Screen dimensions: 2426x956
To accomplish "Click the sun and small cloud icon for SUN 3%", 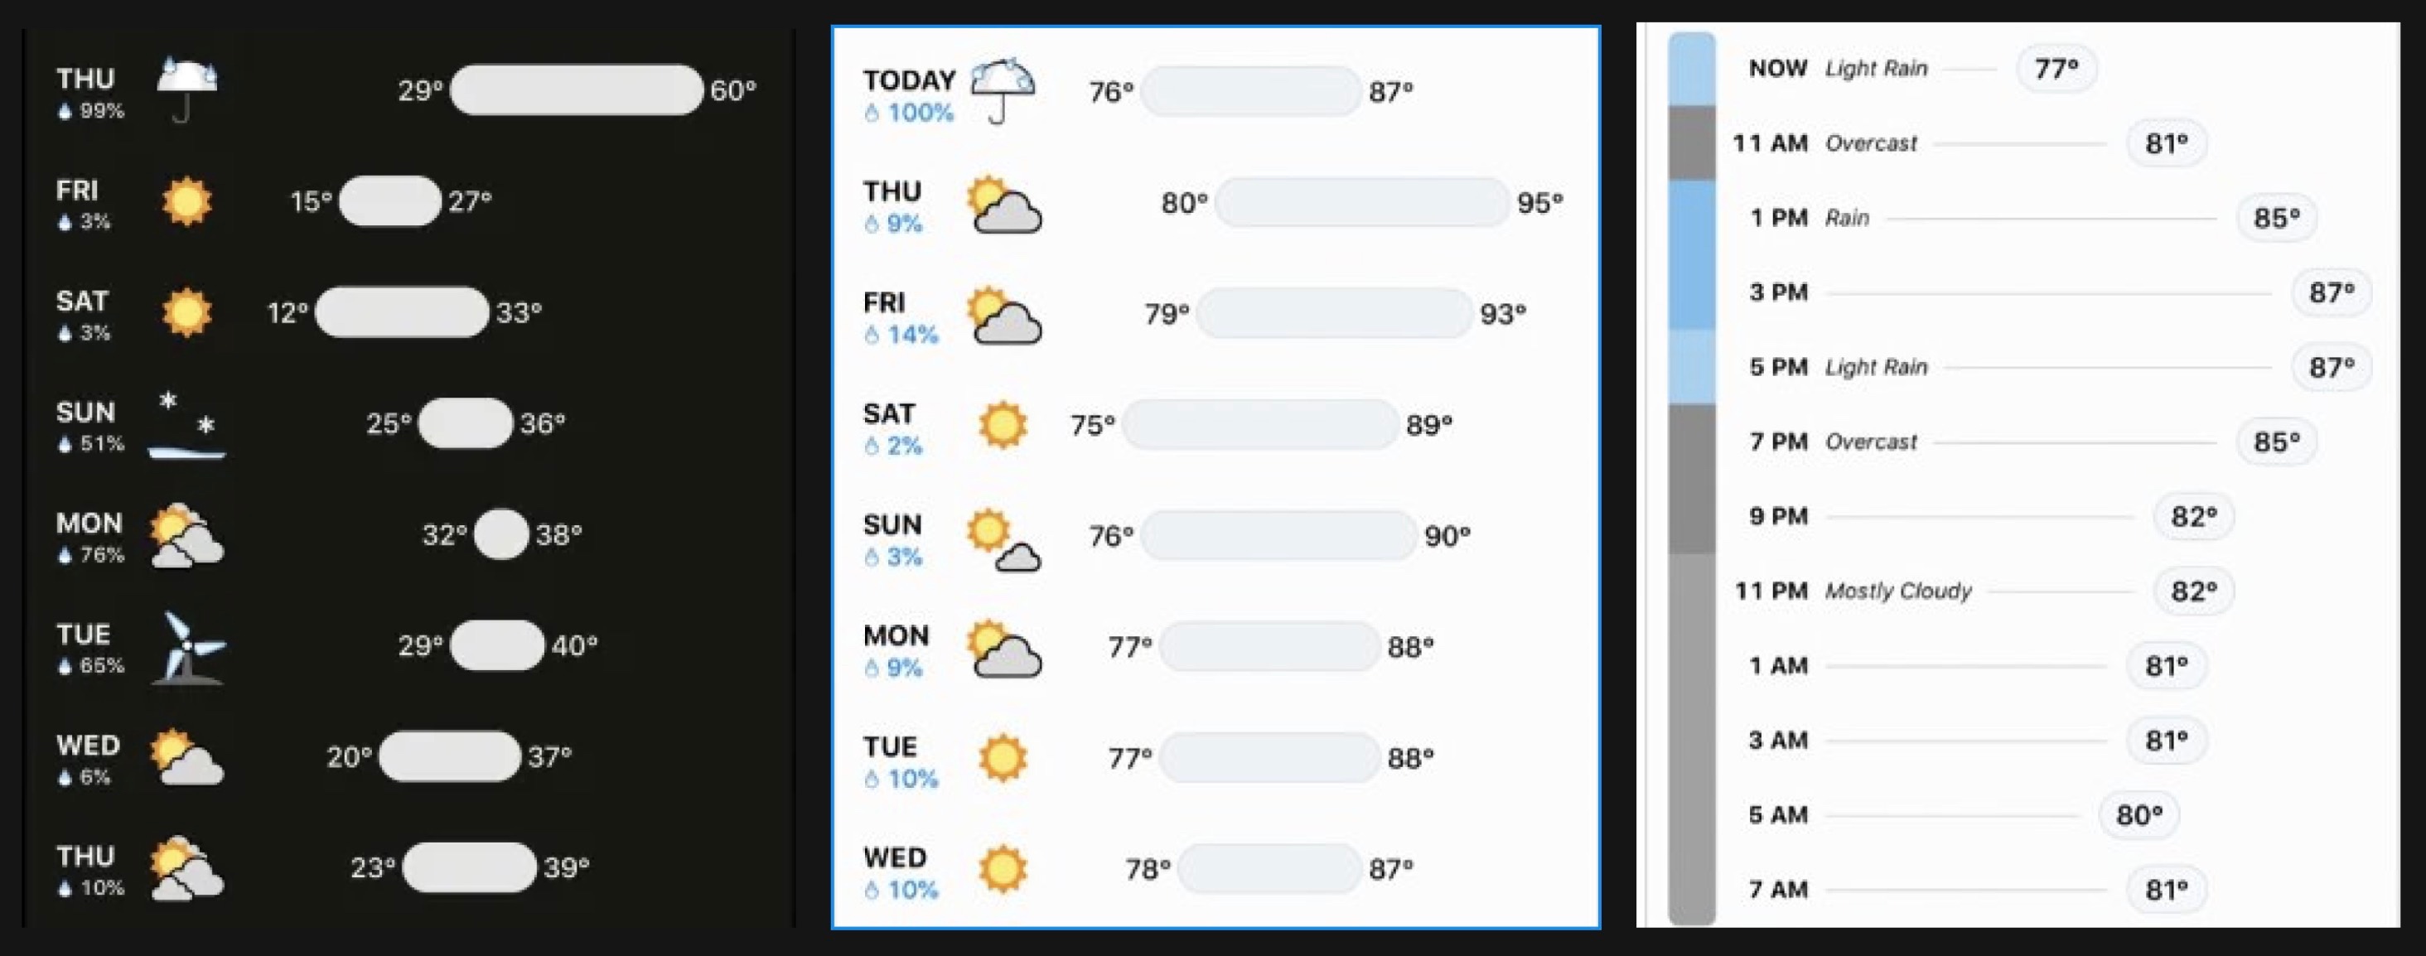I will click(x=1003, y=539).
